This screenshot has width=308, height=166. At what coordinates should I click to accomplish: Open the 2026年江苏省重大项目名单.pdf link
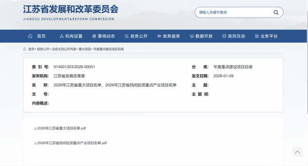pos(62,128)
